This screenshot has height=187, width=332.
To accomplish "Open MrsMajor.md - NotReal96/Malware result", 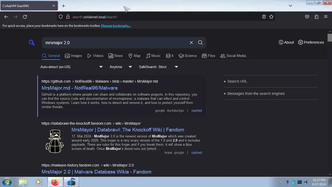I will (80, 88).
